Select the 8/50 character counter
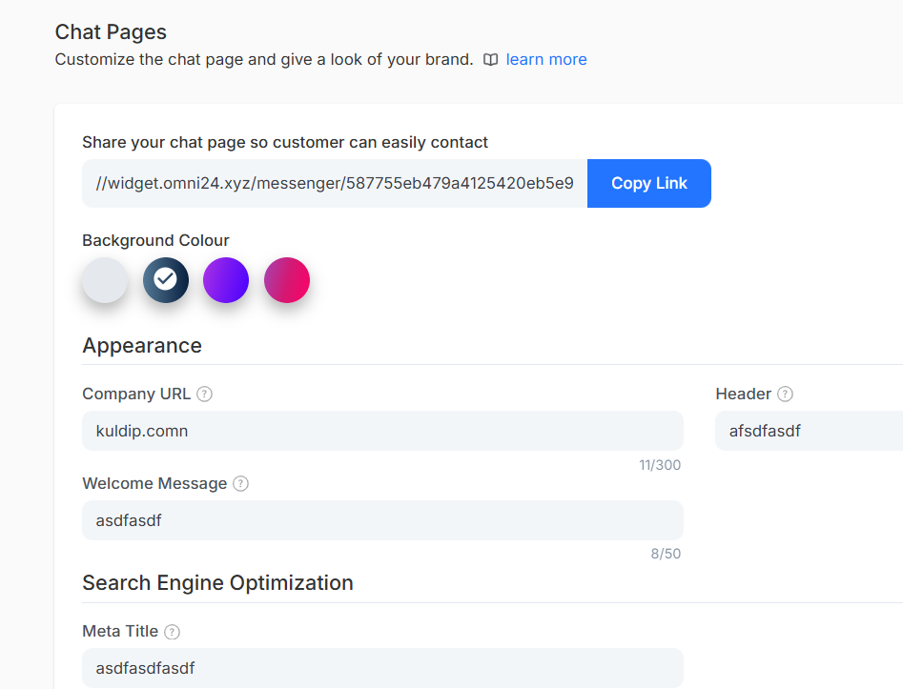Viewport: 903px width, 689px height. click(x=666, y=554)
